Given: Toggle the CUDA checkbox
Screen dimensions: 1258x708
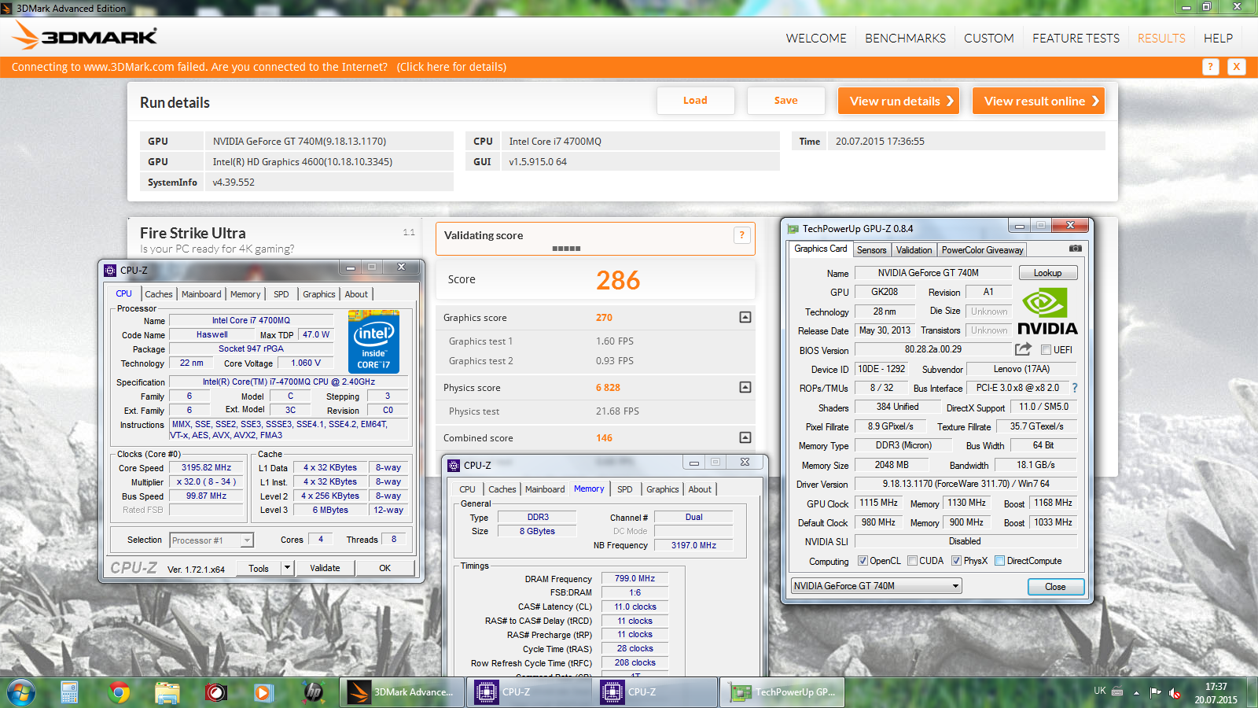Looking at the screenshot, I should click(x=912, y=561).
